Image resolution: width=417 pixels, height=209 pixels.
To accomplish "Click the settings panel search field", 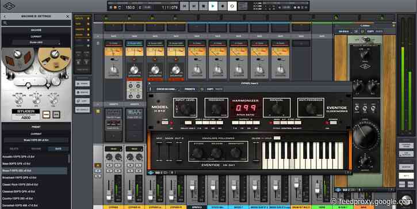I will tap(36, 23).
